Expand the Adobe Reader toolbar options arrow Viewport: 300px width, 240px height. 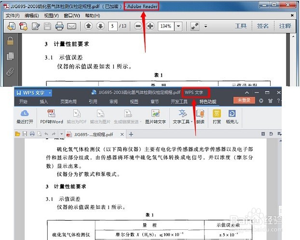point(205,26)
